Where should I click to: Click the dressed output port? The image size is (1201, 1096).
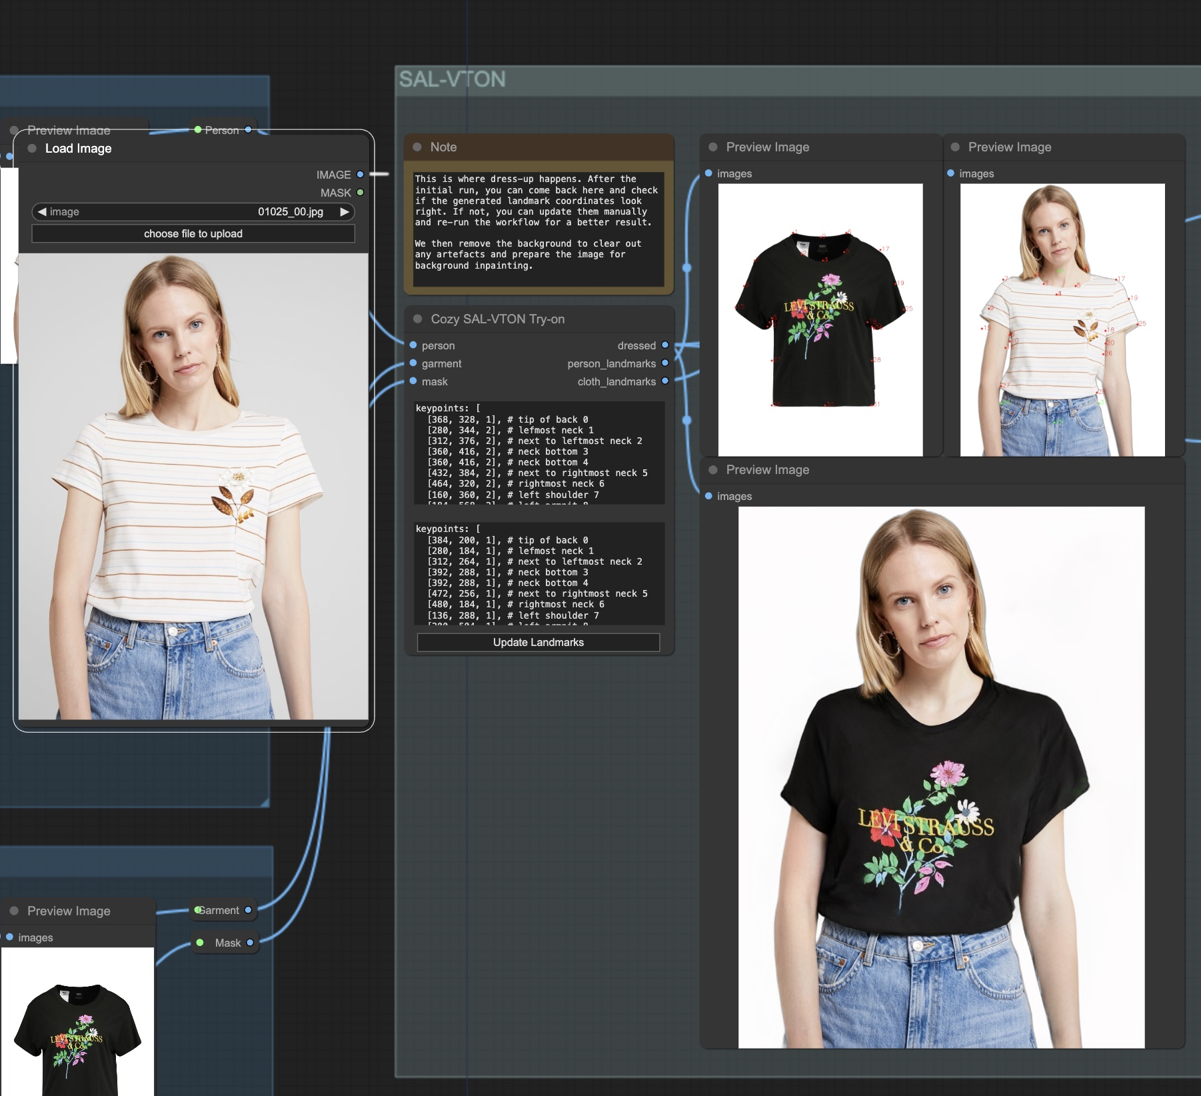tap(664, 345)
